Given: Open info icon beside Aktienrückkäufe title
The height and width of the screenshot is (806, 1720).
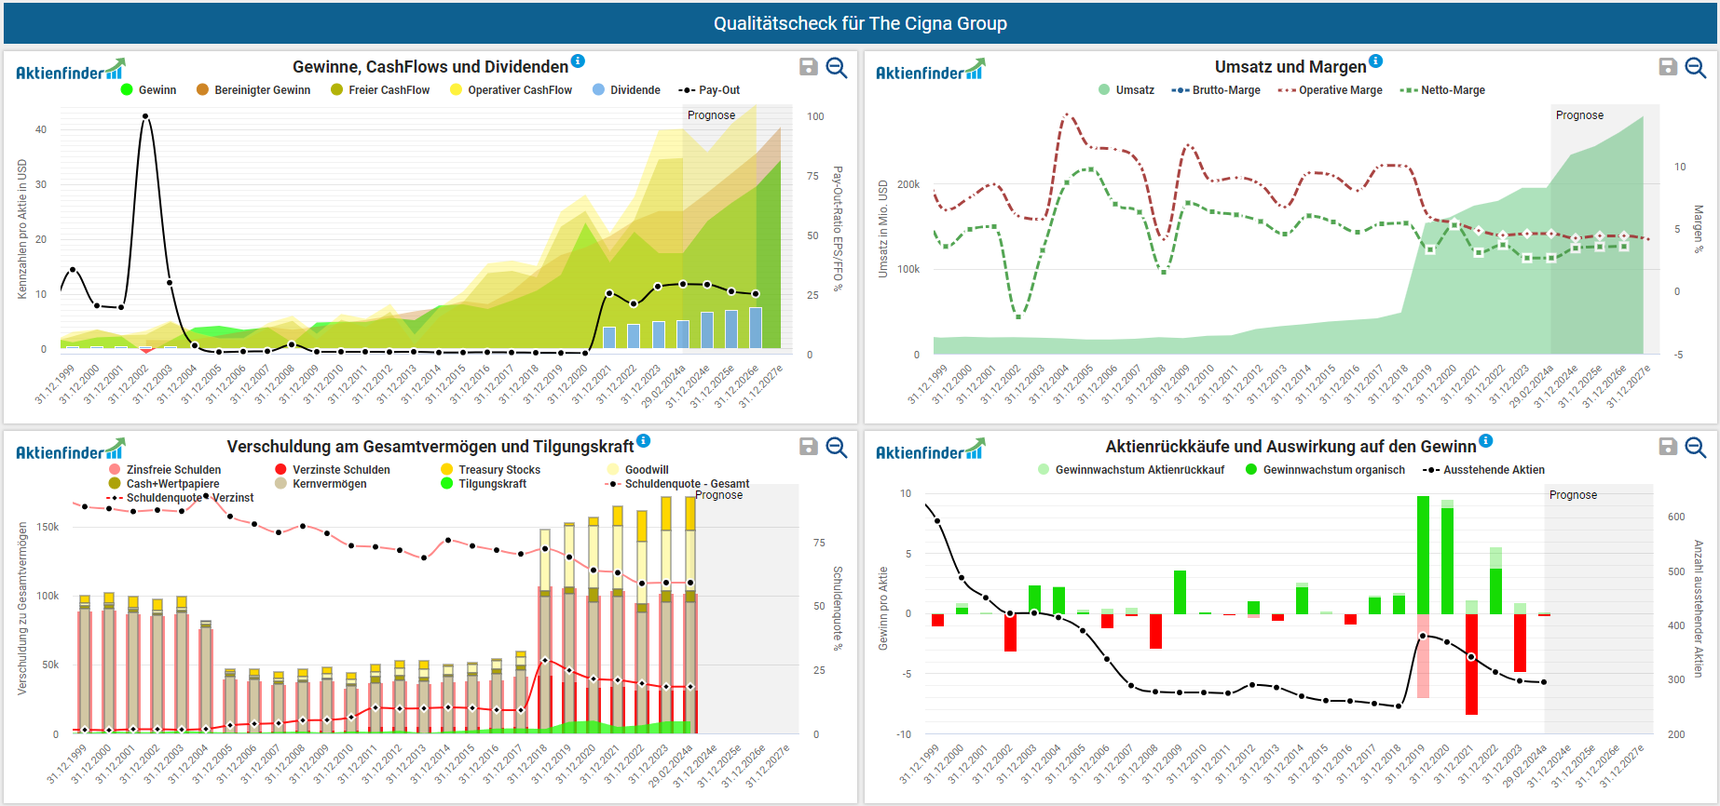Looking at the screenshot, I should click(x=1486, y=440).
